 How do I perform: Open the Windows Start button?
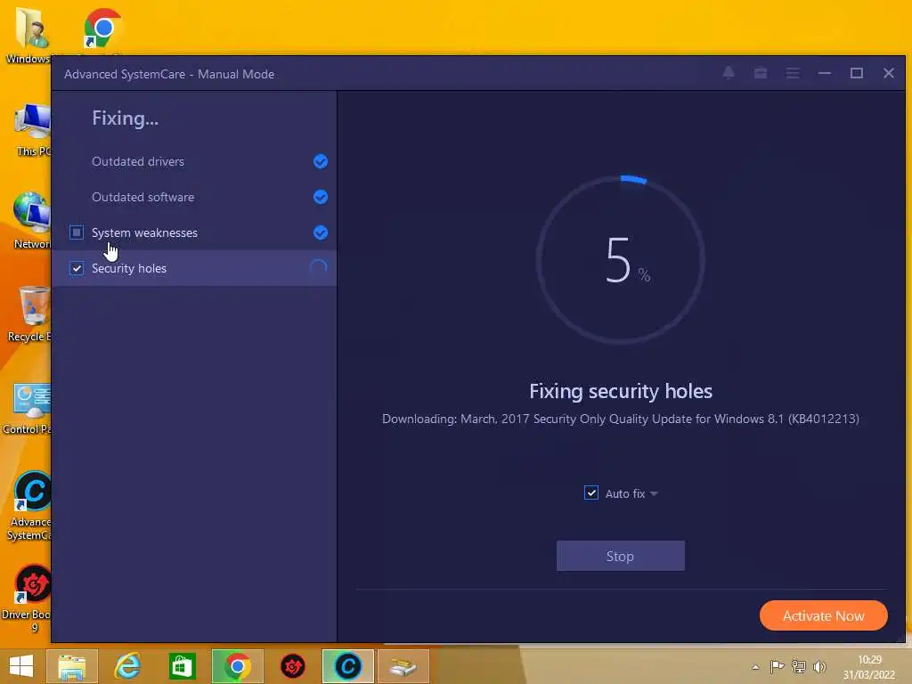click(21, 666)
